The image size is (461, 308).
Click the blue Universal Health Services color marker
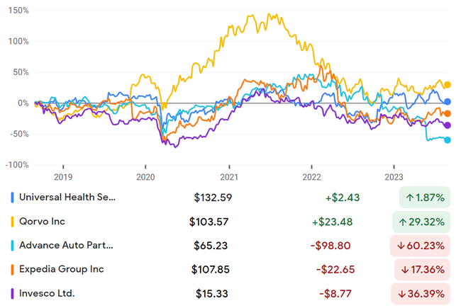pyautogui.click(x=13, y=198)
